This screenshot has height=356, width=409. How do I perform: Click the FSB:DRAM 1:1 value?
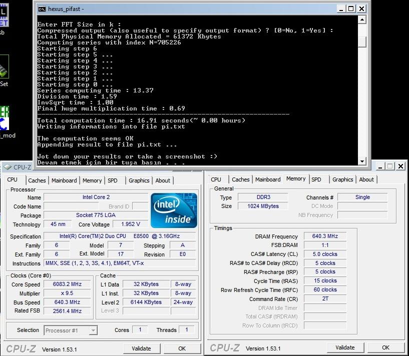point(325,245)
